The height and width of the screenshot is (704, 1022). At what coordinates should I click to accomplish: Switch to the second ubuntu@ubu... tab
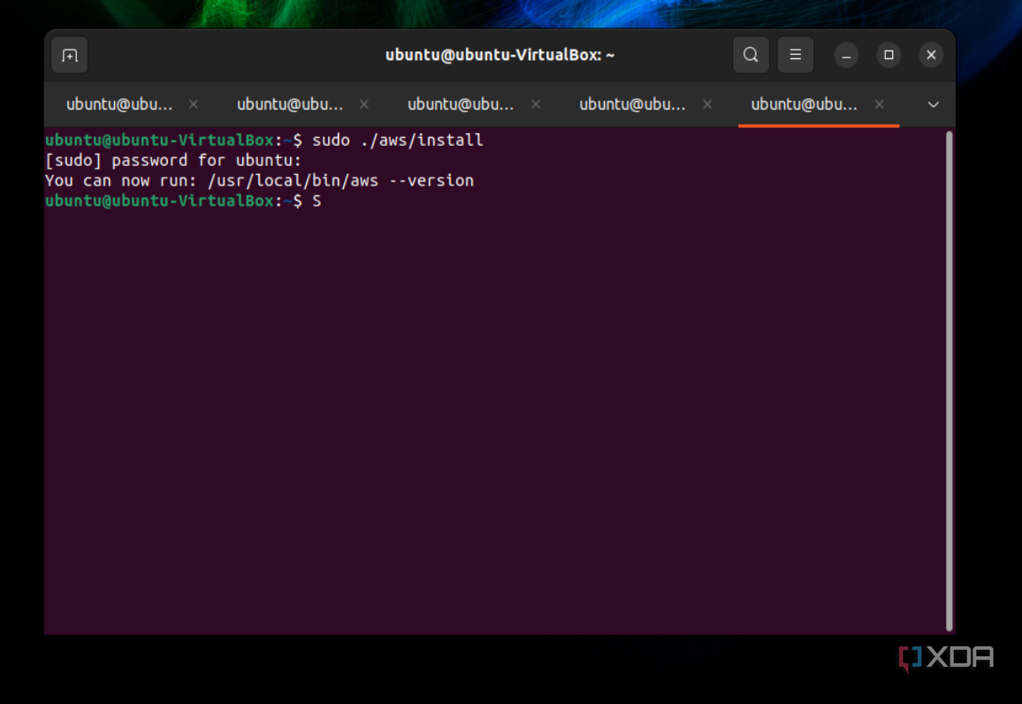pos(290,104)
